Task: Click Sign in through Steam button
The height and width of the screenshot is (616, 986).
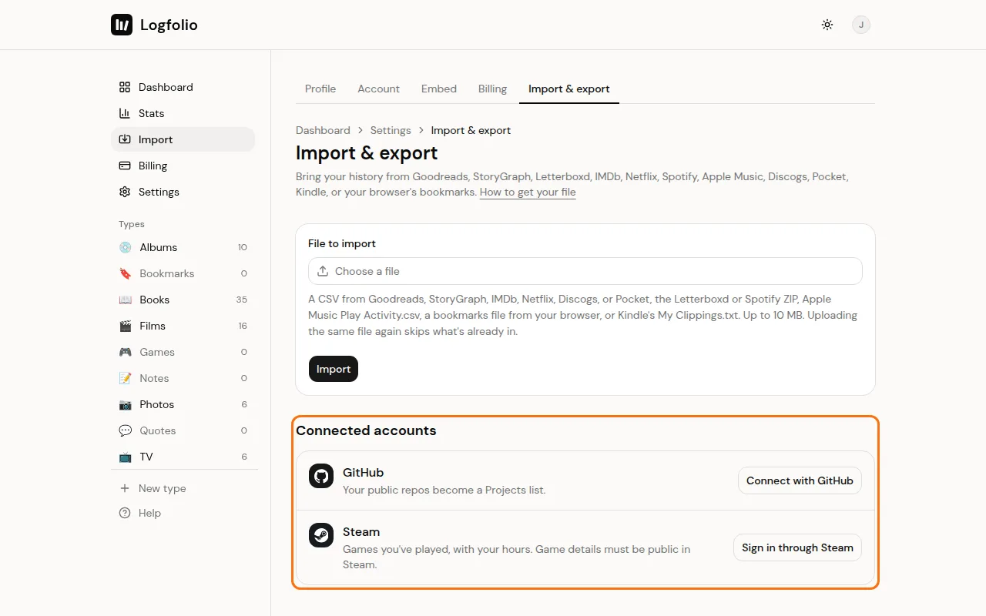Action: (x=797, y=547)
